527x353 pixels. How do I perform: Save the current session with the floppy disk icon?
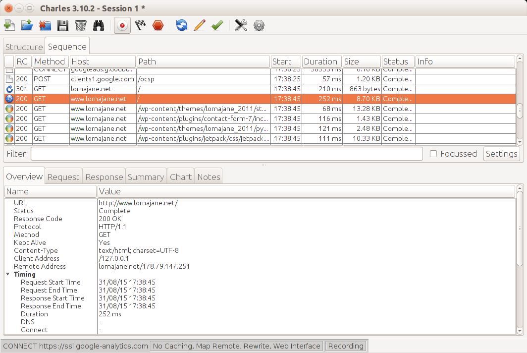point(62,25)
